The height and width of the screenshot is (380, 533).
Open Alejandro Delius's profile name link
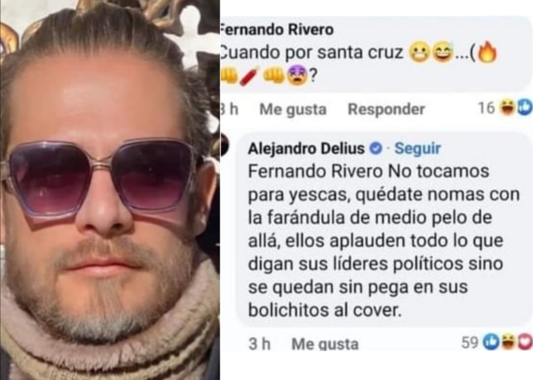(x=306, y=149)
